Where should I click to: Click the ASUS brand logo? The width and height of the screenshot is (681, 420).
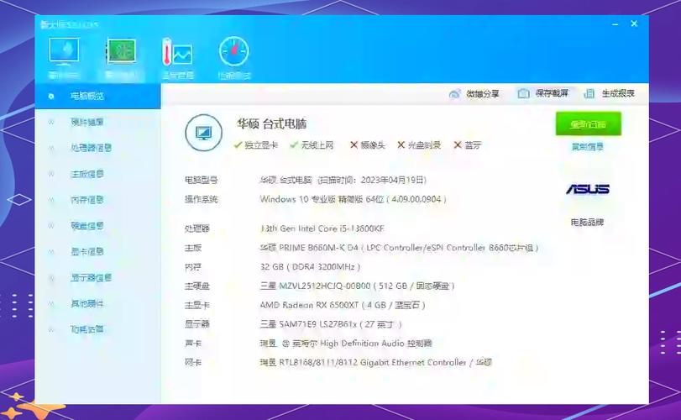point(587,189)
